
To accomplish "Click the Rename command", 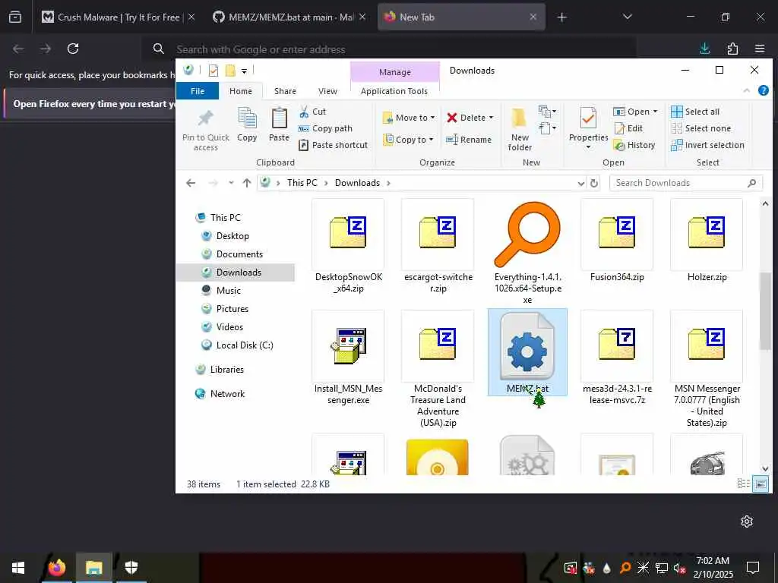I will (468, 140).
